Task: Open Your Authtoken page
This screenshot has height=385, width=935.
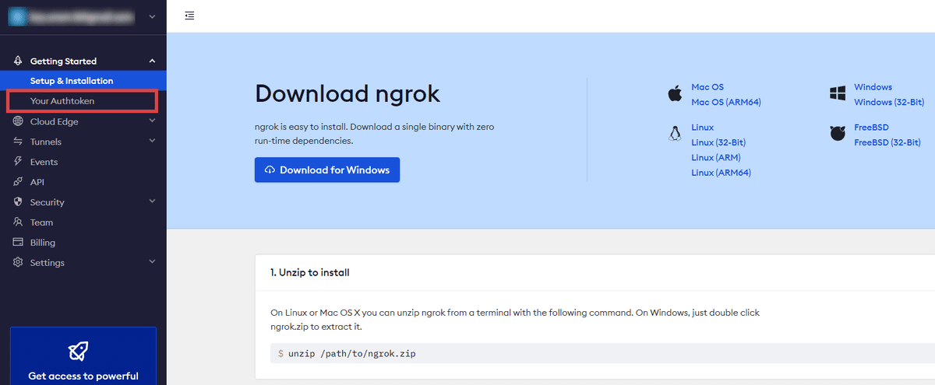Action: pos(83,101)
